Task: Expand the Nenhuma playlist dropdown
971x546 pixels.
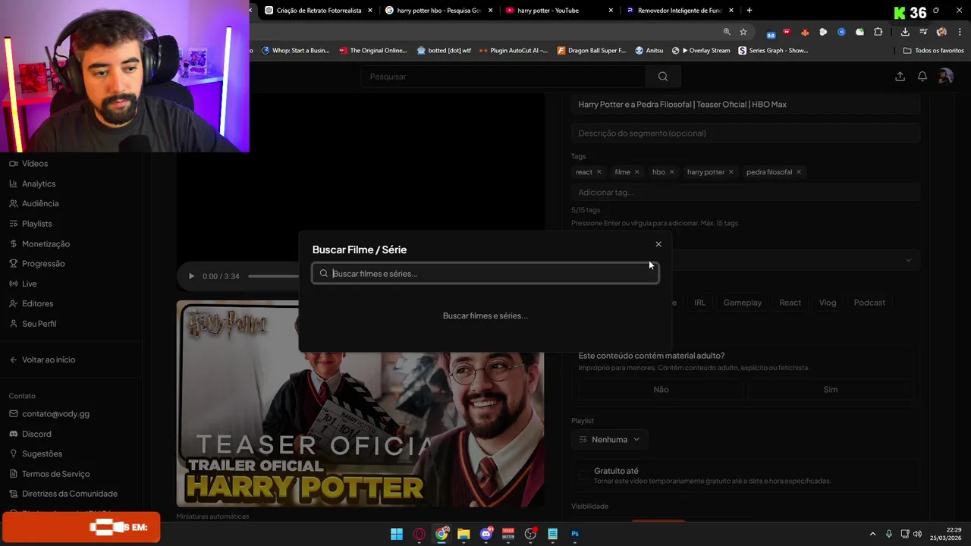Action: pos(609,440)
